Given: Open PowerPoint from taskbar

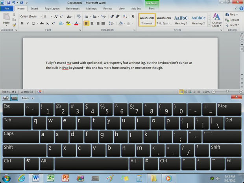Looking at the screenshot, I should coord(65,178).
